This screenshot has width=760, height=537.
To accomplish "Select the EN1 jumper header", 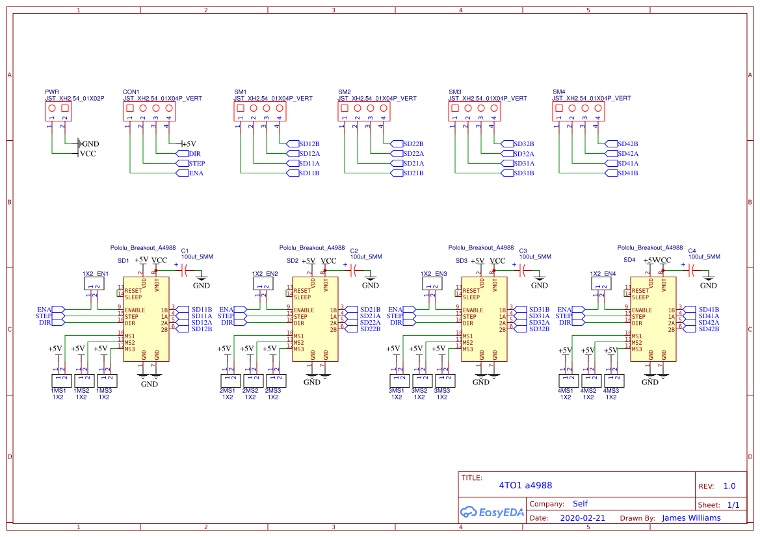I will 95,282.
